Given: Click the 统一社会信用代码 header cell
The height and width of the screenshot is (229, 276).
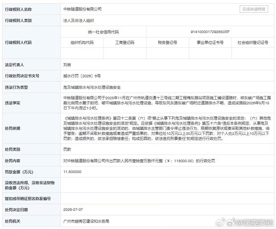Looking at the screenshot, I should click(x=103, y=32).
